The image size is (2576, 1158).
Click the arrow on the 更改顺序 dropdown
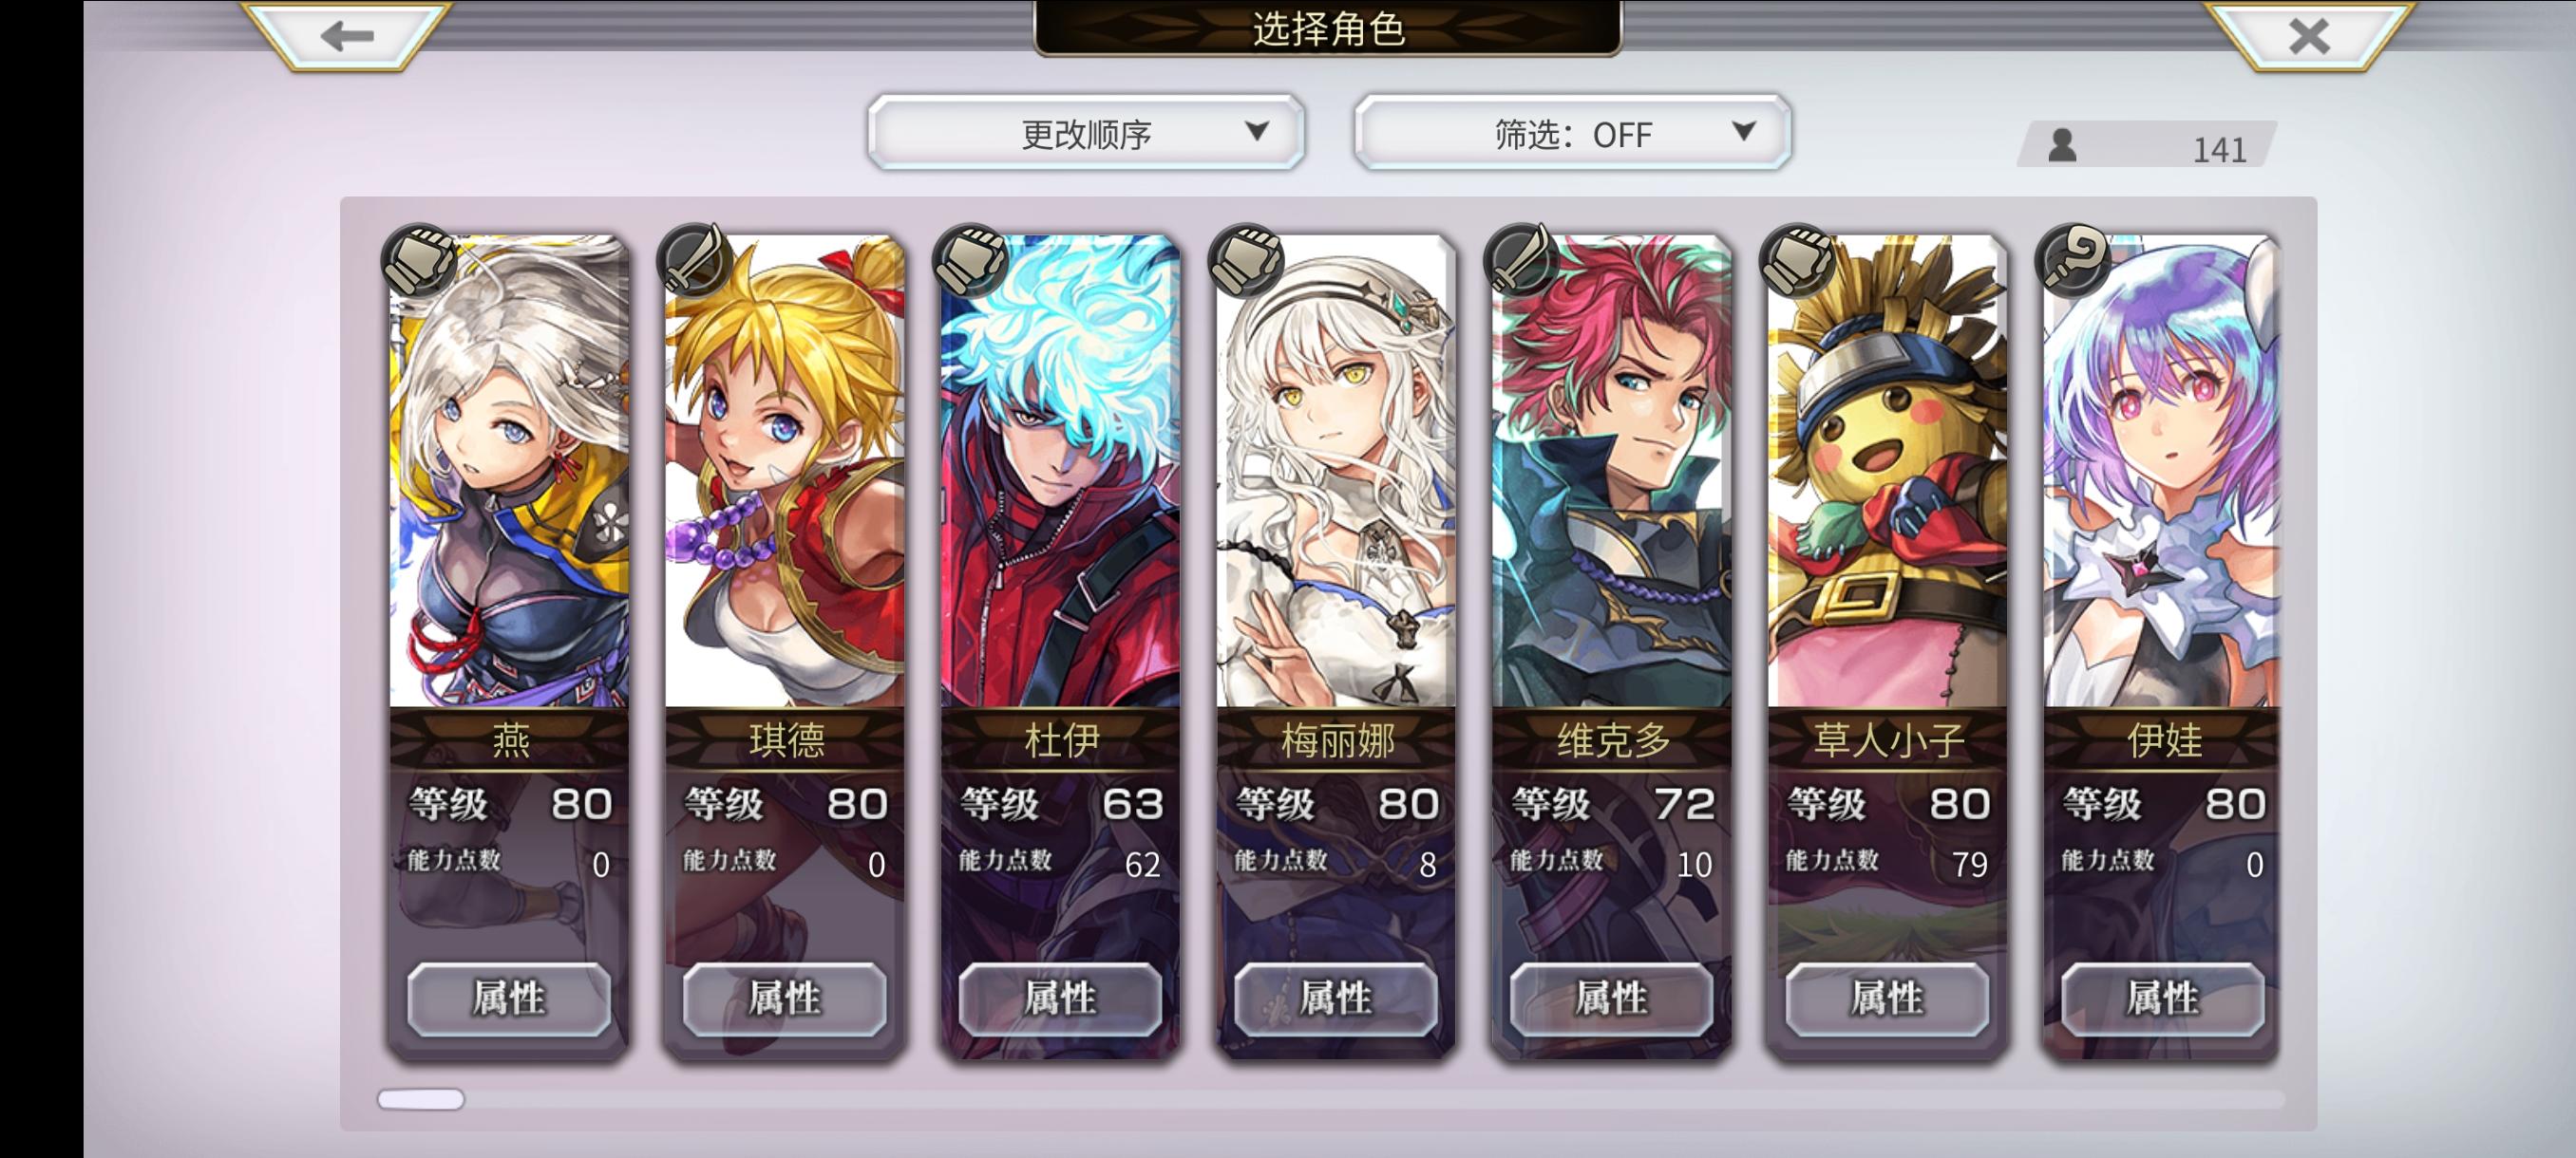pyautogui.click(x=1257, y=131)
